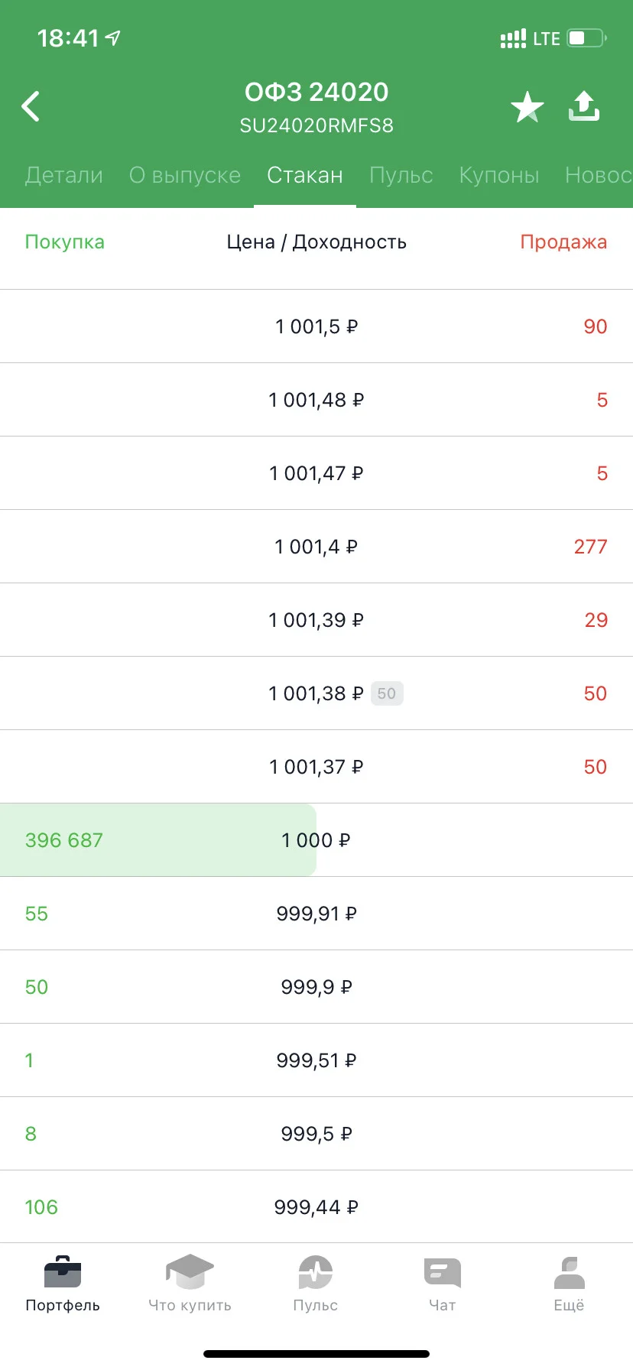
Task: Switch to the О выпуске tab
Action: [x=185, y=175]
